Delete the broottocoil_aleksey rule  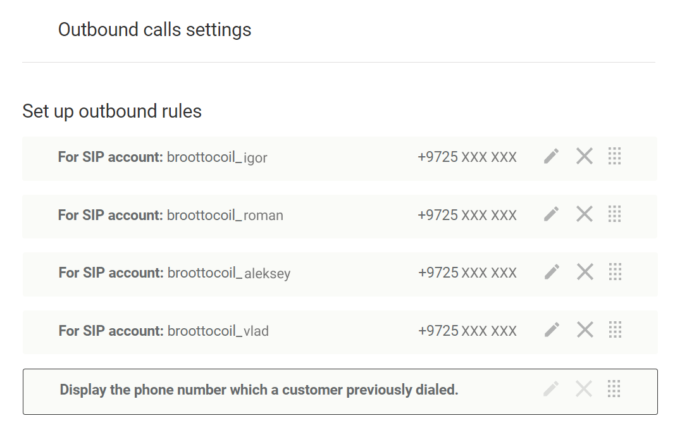click(x=585, y=272)
